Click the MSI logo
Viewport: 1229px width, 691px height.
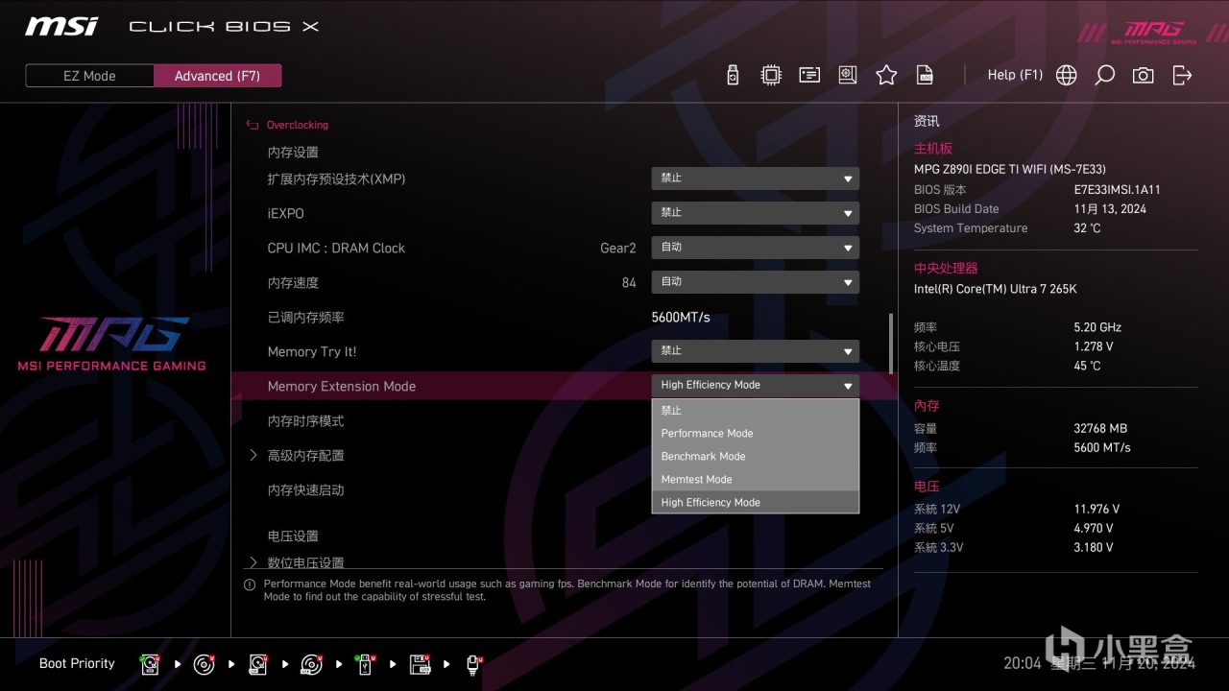(61, 26)
